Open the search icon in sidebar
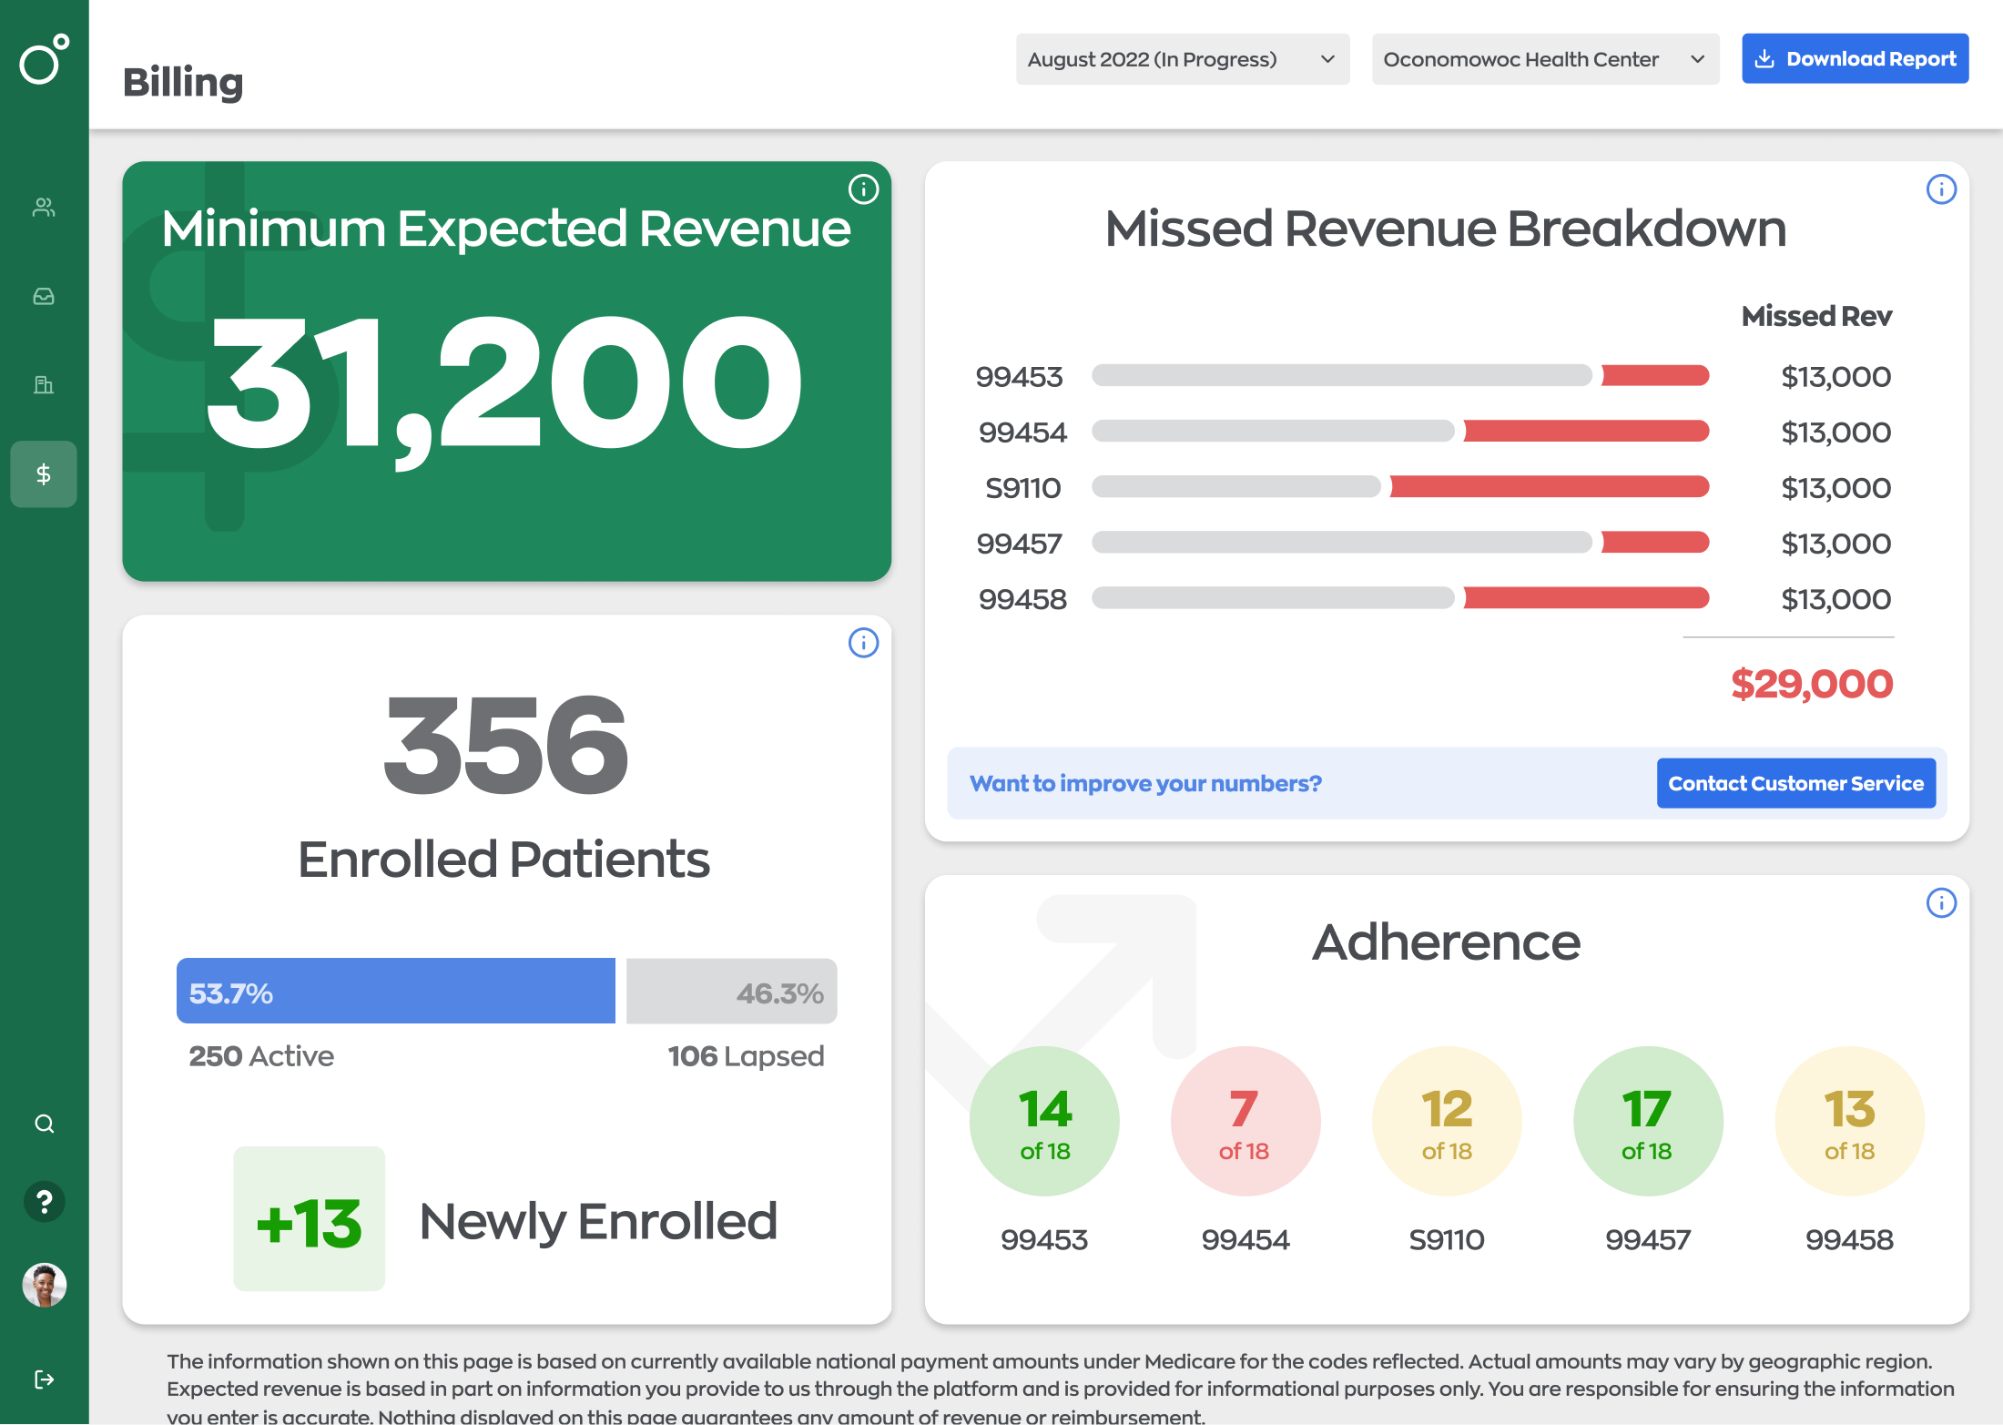 point(44,1124)
